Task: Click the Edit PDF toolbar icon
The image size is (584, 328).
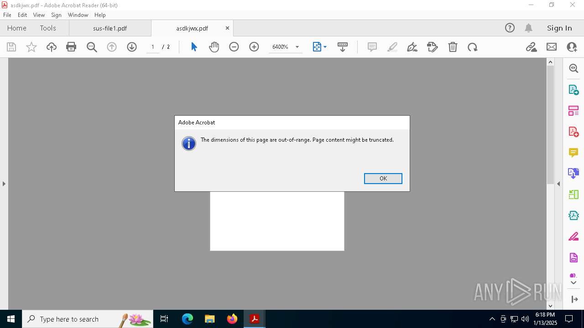Action: tap(433, 47)
